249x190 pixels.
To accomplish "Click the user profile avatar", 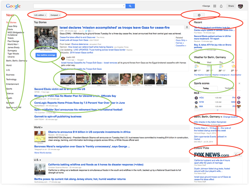I will point(240,6).
